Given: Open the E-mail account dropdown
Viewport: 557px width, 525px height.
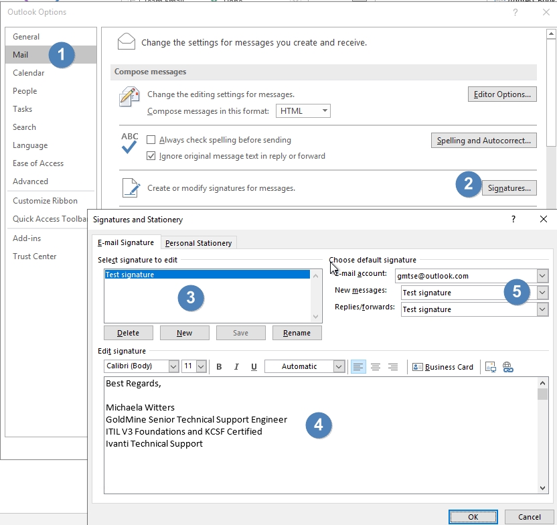Looking at the screenshot, I should pos(542,276).
